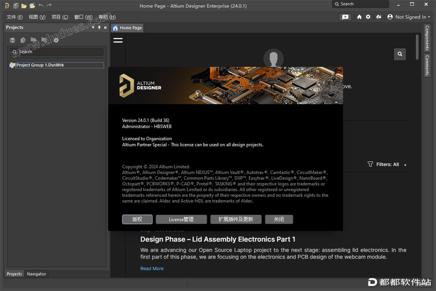Screen dimensions: 436x291
Task: Open a document with the folder icon
Action: (24, 5)
